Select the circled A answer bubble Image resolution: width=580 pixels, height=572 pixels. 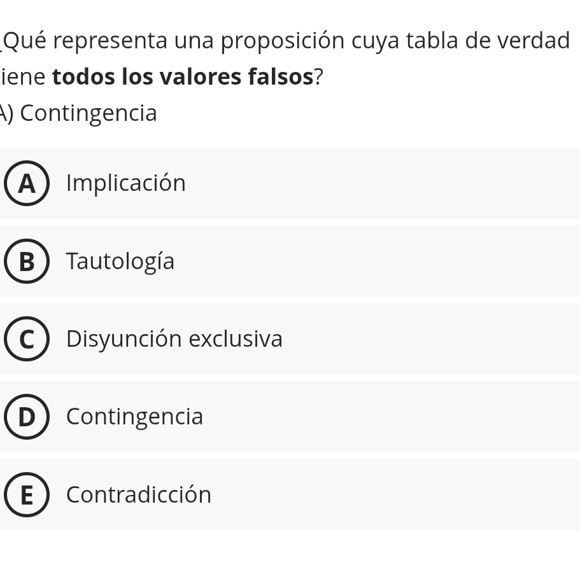click(27, 183)
